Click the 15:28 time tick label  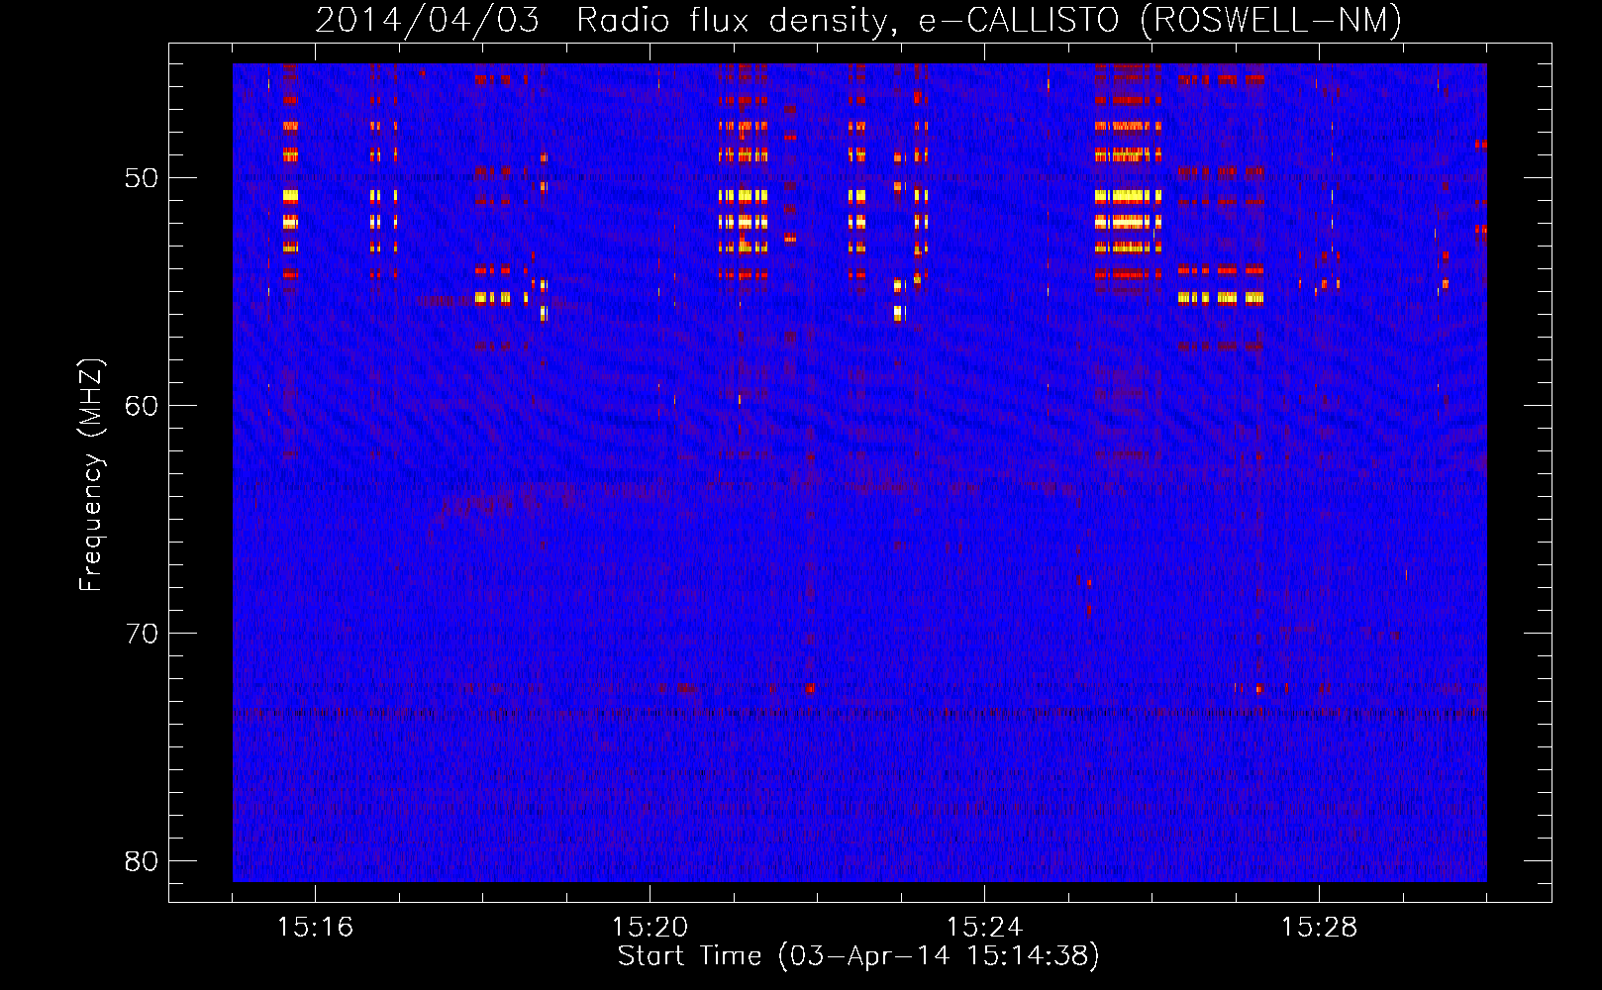click(x=1319, y=928)
